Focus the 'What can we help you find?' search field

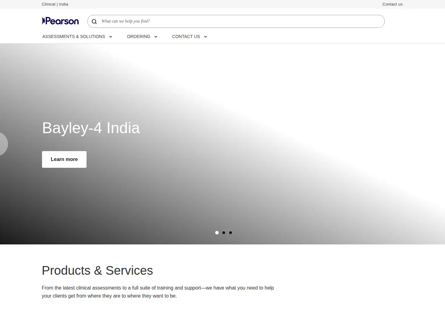tap(236, 21)
